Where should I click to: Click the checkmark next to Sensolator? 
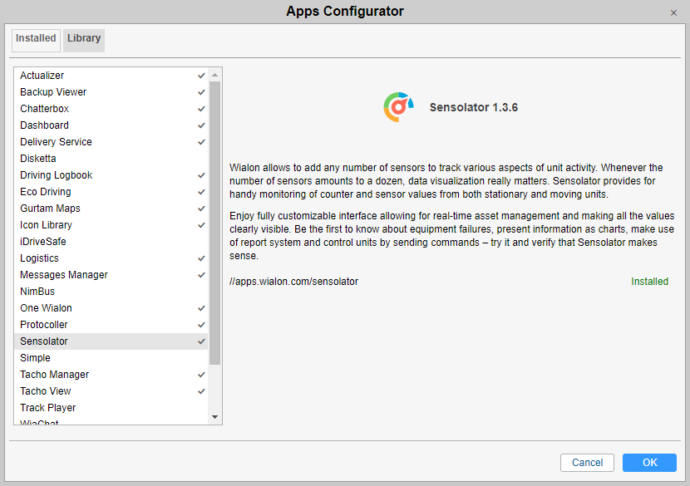(201, 341)
